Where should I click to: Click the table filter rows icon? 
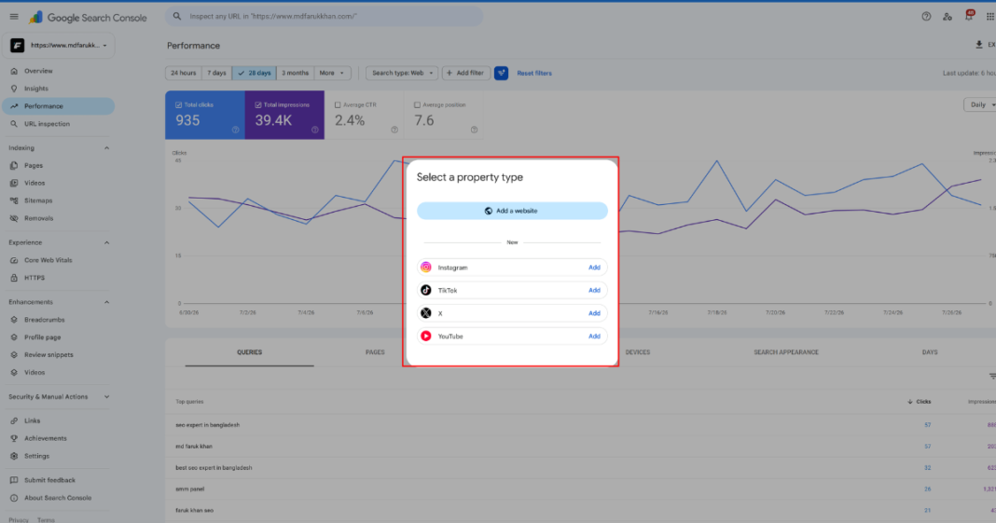[x=991, y=377]
